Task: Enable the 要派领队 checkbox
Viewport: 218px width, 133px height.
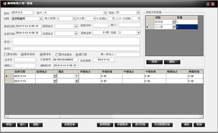Action: pyautogui.click(x=5, y=55)
